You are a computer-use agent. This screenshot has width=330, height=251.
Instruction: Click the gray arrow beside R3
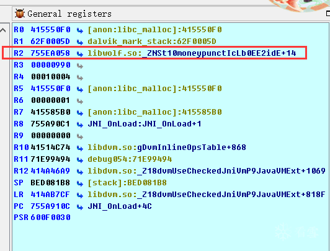(x=80, y=66)
